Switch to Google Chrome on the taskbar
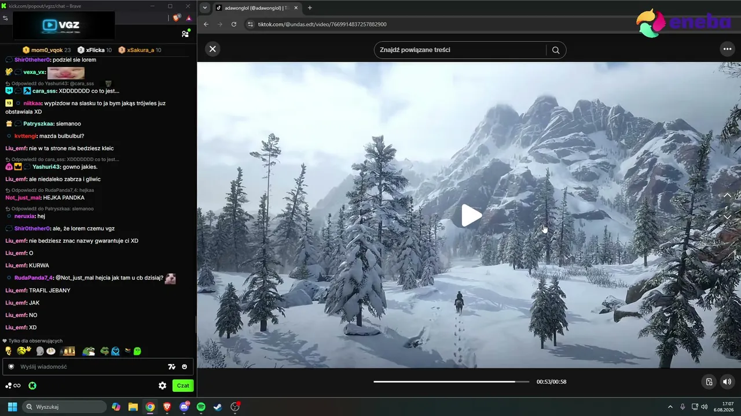 pos(150,407)
